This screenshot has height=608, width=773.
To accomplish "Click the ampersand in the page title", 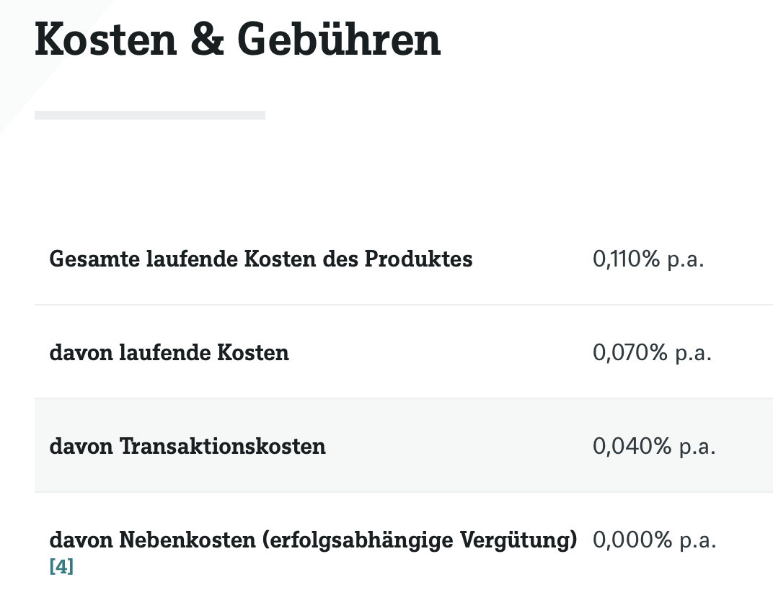I will pyautogui.click(x=208, y=40).
